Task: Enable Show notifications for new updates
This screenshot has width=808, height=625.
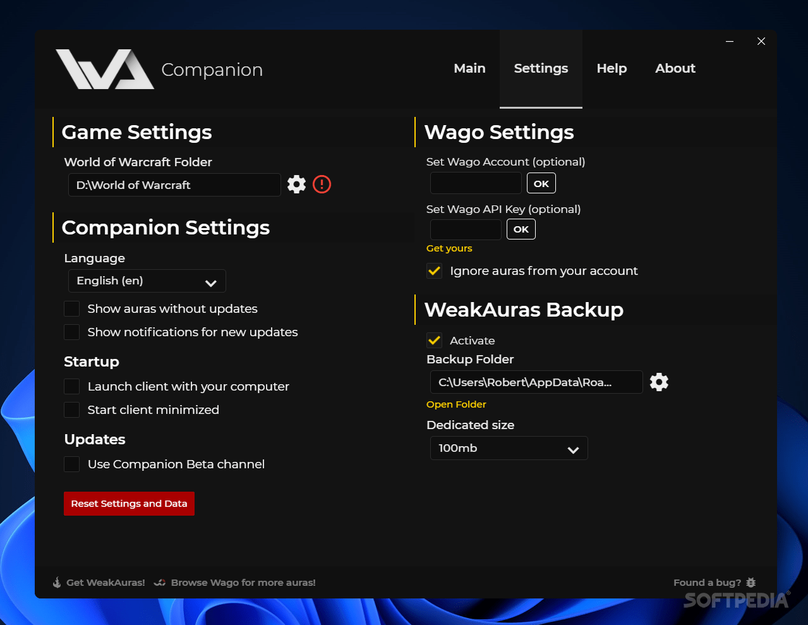Action: (x=72, y=332)
